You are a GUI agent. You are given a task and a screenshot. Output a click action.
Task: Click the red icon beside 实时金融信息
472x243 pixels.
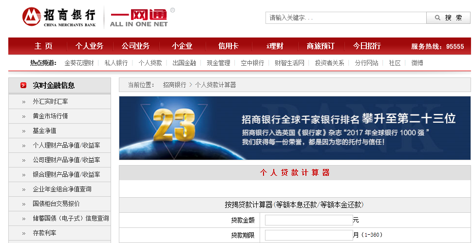23,86
